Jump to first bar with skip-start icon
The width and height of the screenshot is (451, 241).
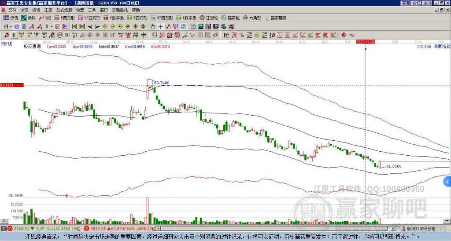point(74,27)
